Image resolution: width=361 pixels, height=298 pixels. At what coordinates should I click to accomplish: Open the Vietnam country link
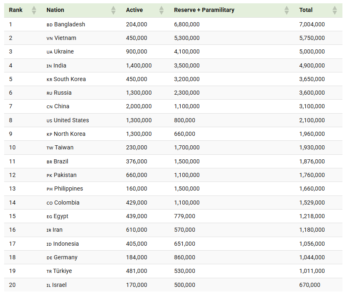coord(65,38)
